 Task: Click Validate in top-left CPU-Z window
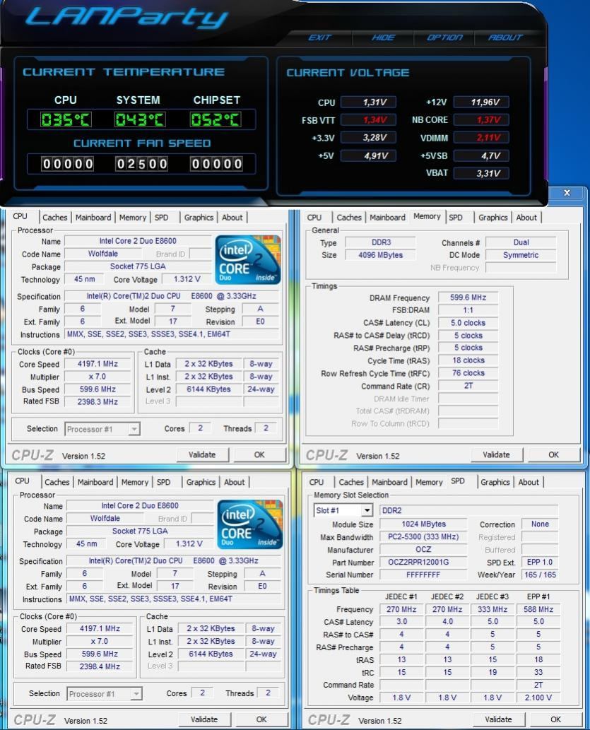coord(202,455)
